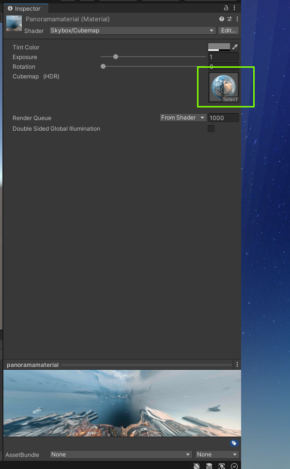Focus the Rotation value field
Screen dimensions: 290x469
(224, 66)
